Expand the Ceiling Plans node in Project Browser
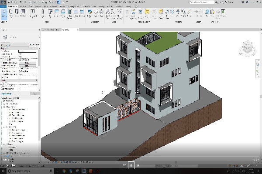Screen dimensions: 262x174 (x=4, y=127)
